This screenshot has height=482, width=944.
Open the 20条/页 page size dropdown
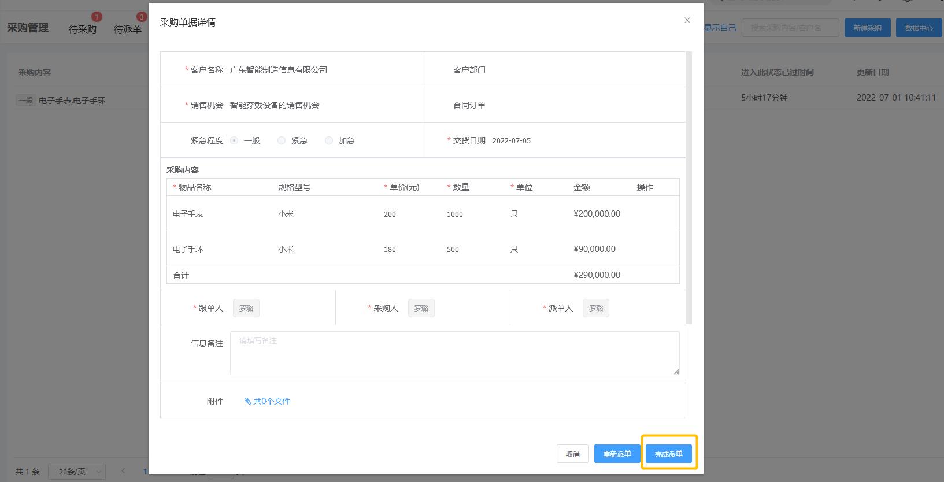point(77,472)
